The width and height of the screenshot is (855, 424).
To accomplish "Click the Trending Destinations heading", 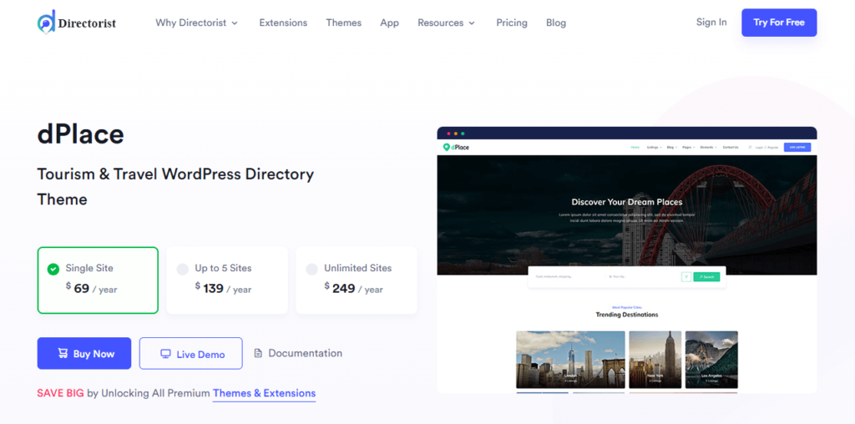I will pos(626,315).
